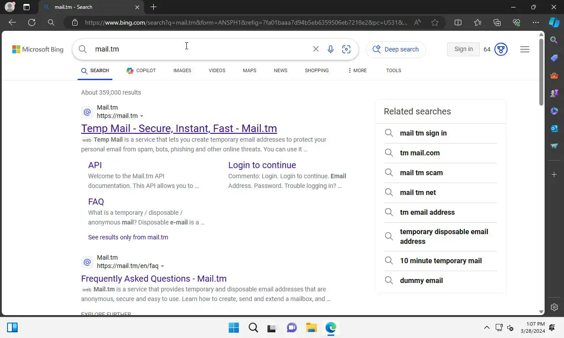Viewport: 564px width, 338px height.
Task: Switch to the VIDEOS search tab
Action: (x=217, y=70)
